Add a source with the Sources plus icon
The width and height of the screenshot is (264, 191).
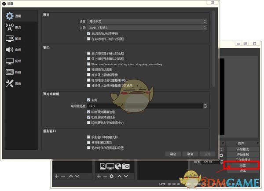[99, 176]
